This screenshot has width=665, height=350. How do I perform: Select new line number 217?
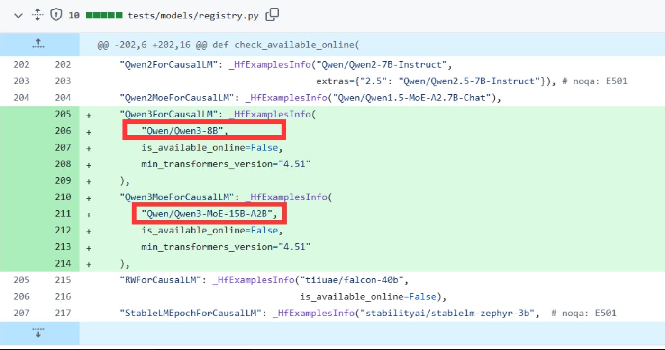[x=63, y=313]
